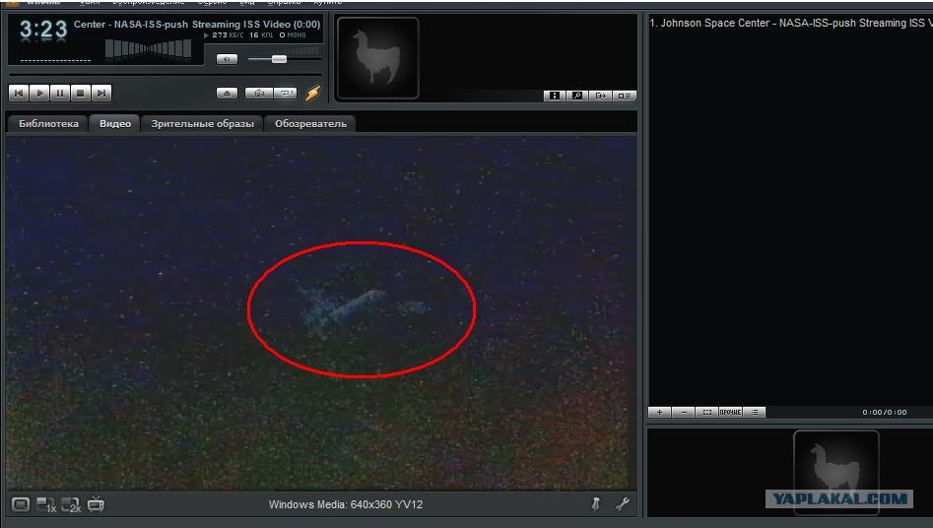The width and height of the screenshot is (933, 528).
Task: Set video size to 2x
Action: pyautogui.click(x=71, y=505)
